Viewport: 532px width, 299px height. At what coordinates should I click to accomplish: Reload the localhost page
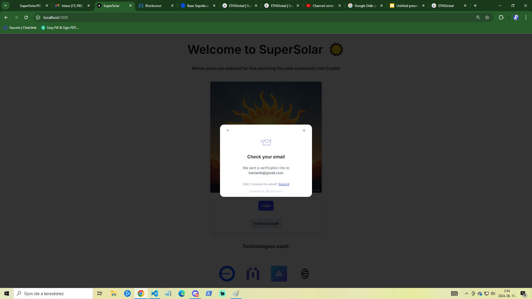pyautogui.click(x=26, y=17)
